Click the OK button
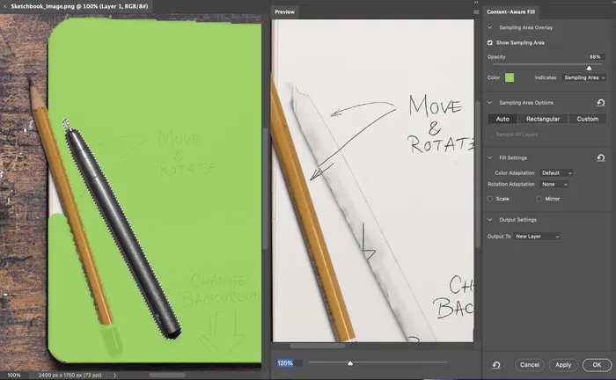Screen dimensions: 616x380 pos(597,365)
